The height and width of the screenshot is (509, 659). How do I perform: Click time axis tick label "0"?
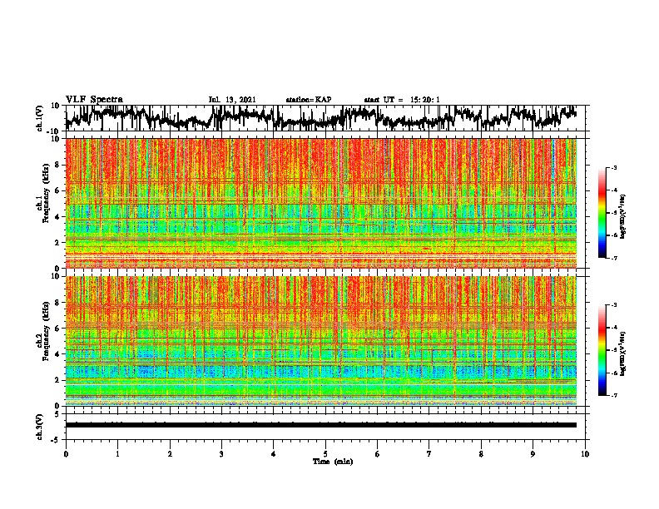point(66,454)
